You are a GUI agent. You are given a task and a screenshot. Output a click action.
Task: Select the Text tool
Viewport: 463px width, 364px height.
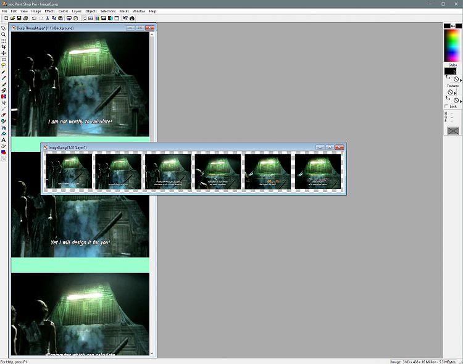point(4,140)
